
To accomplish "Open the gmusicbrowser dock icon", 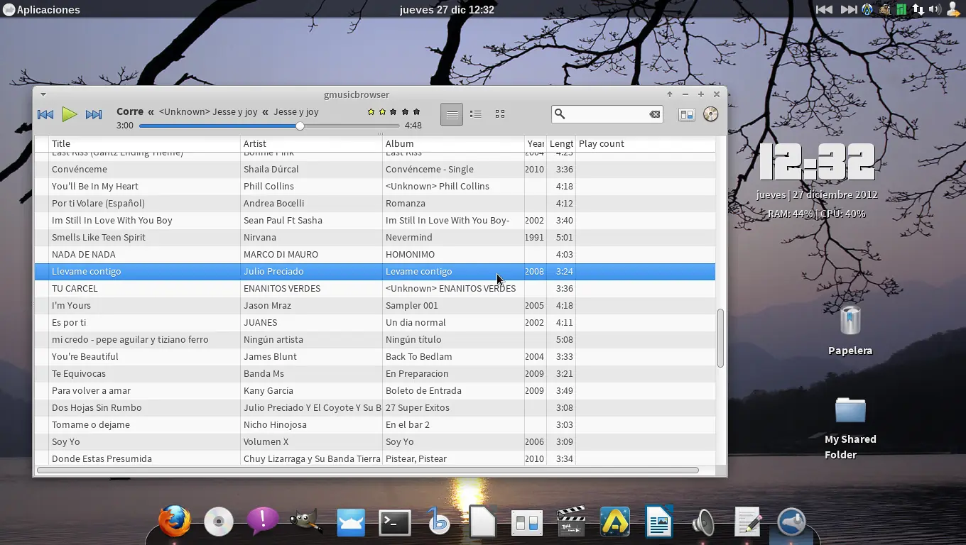I will pos(791,522).
